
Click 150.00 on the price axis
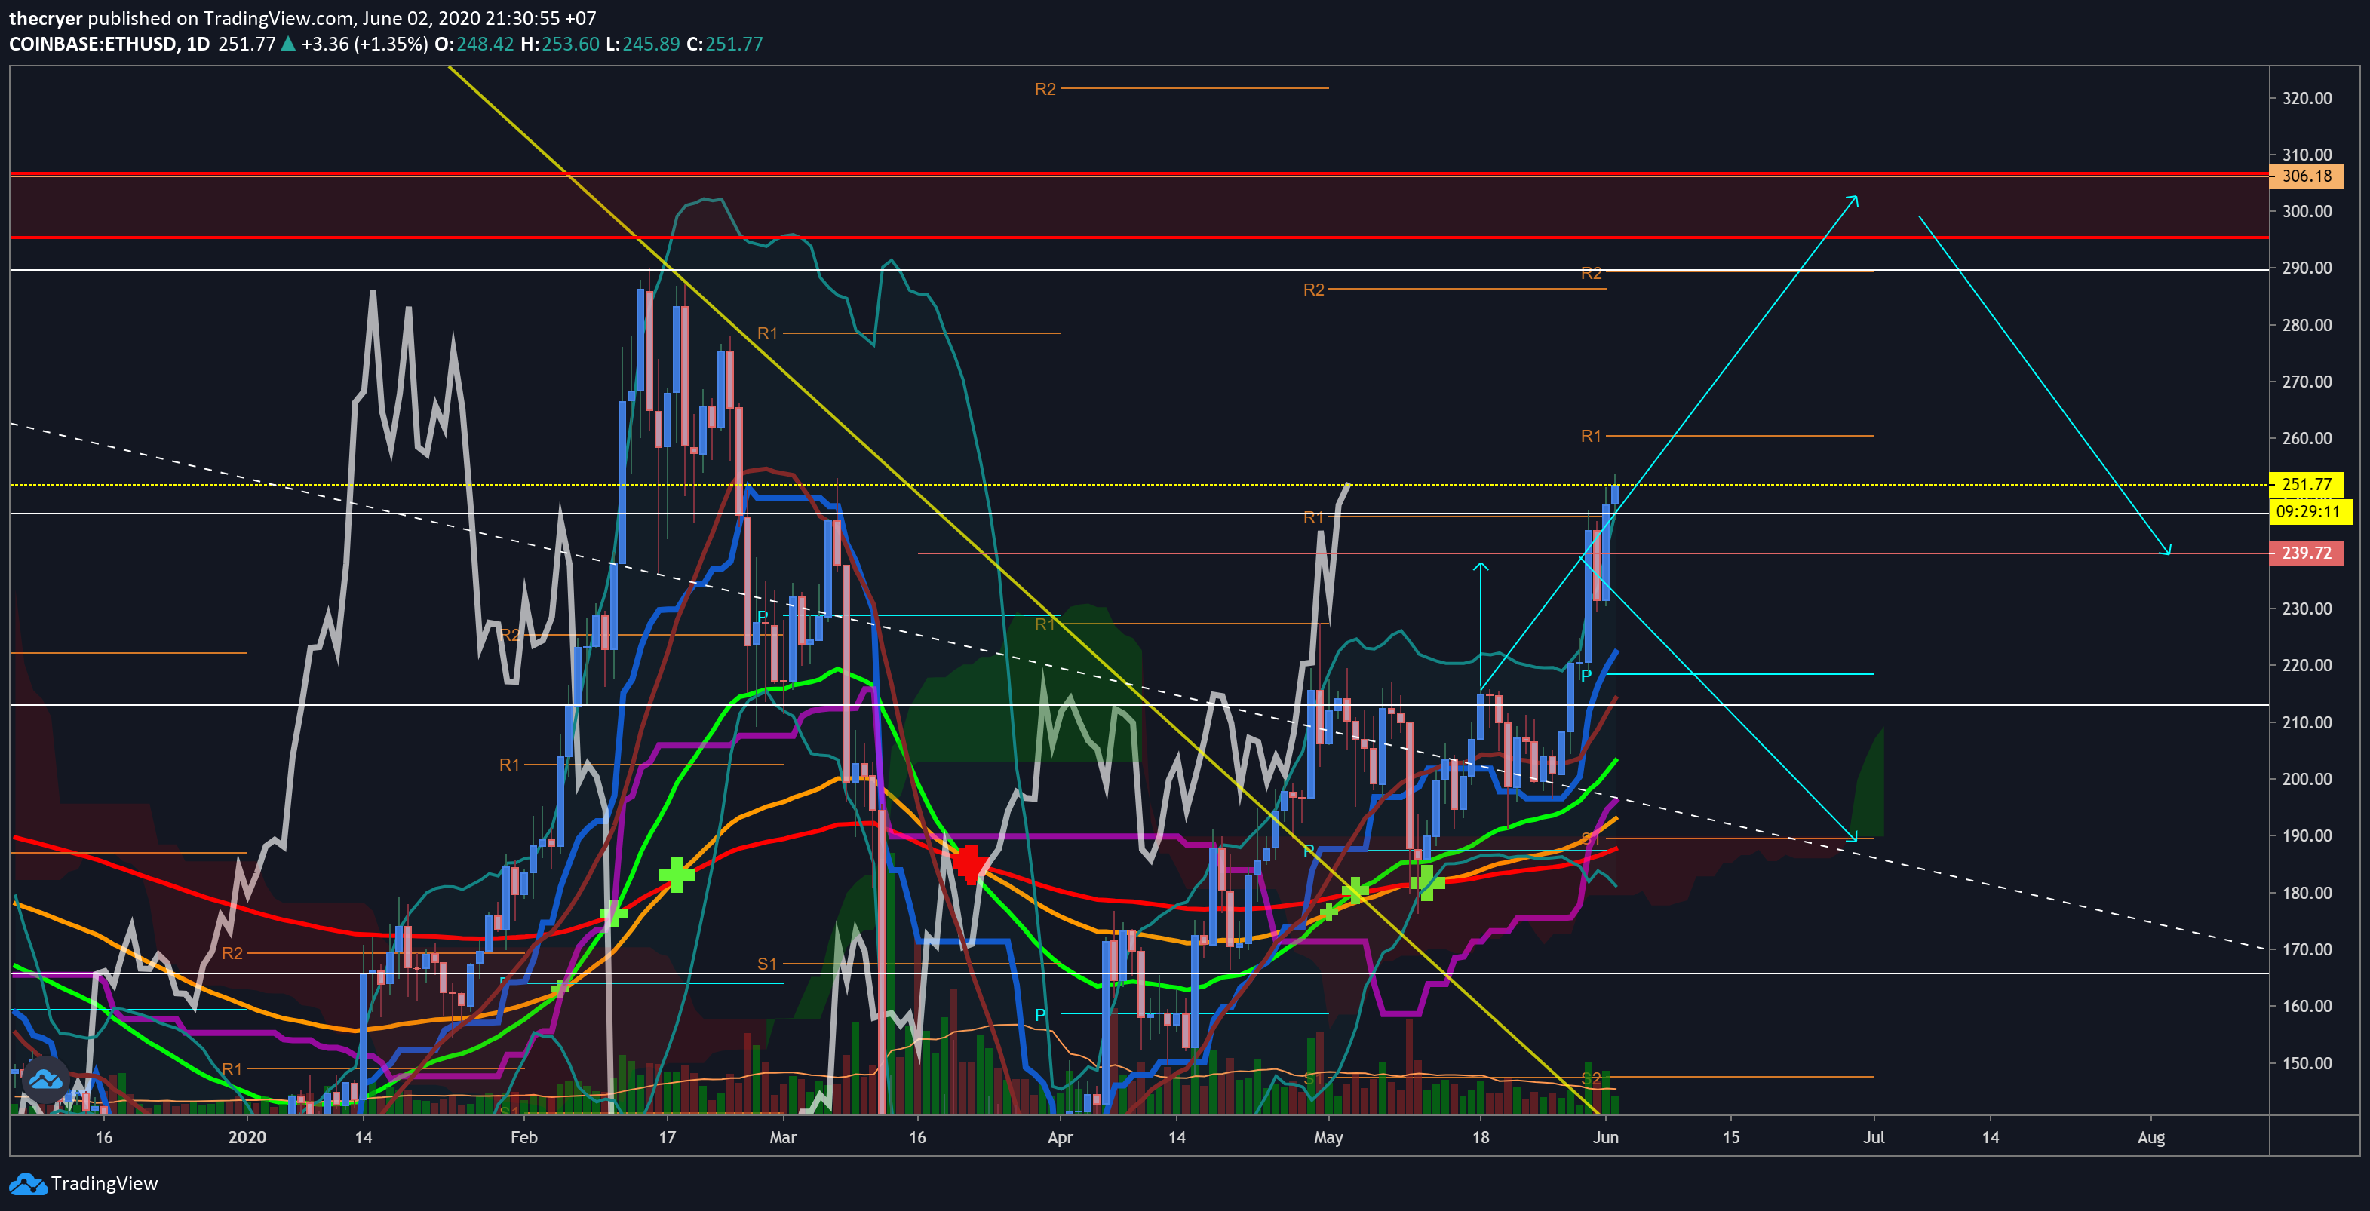(x=2307, y=1062)
